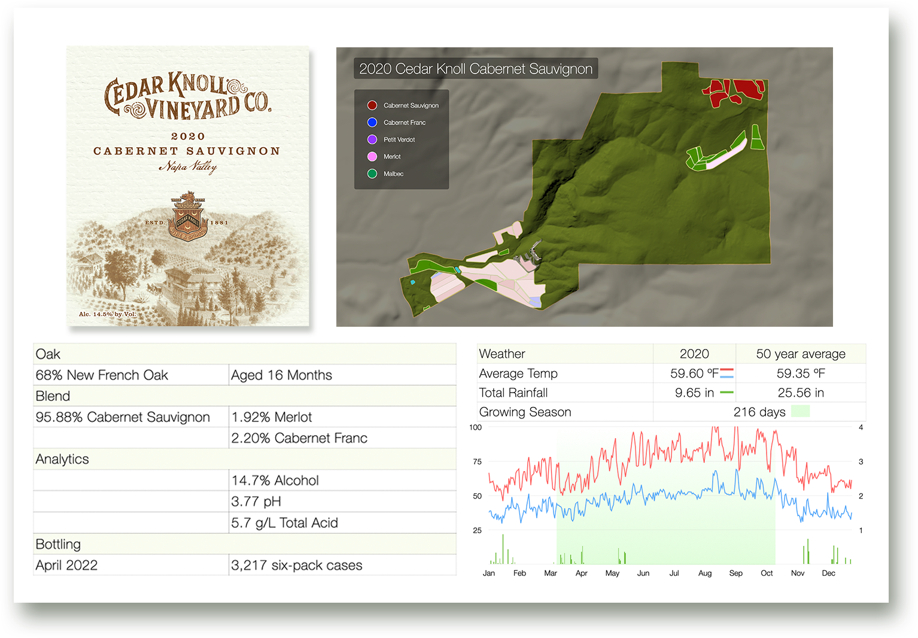Viewport: 918px width, 638px height.
Task: Click the light green growing season swatch
Action: [800, 411]
